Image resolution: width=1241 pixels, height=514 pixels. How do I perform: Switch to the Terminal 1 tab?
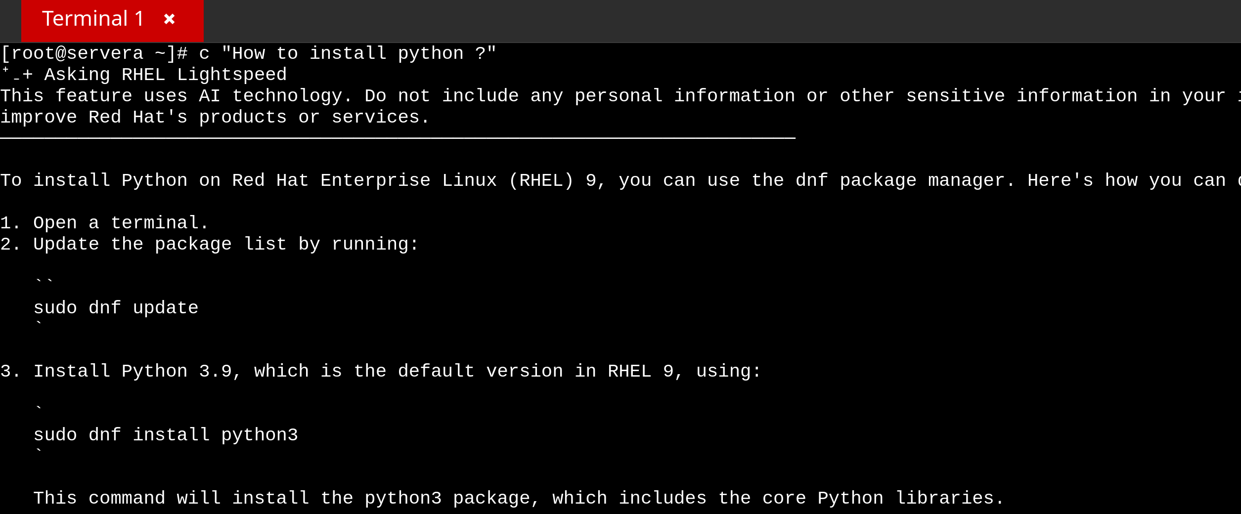(93, 19)
